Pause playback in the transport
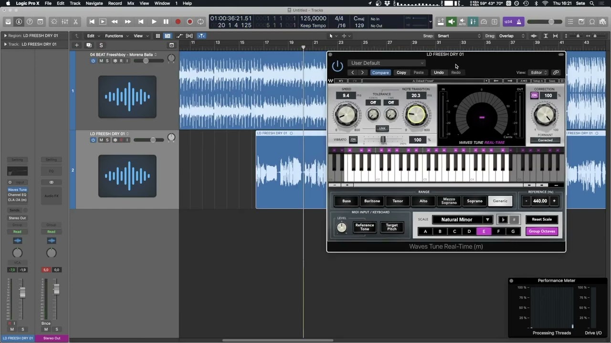 pos(166,21)
